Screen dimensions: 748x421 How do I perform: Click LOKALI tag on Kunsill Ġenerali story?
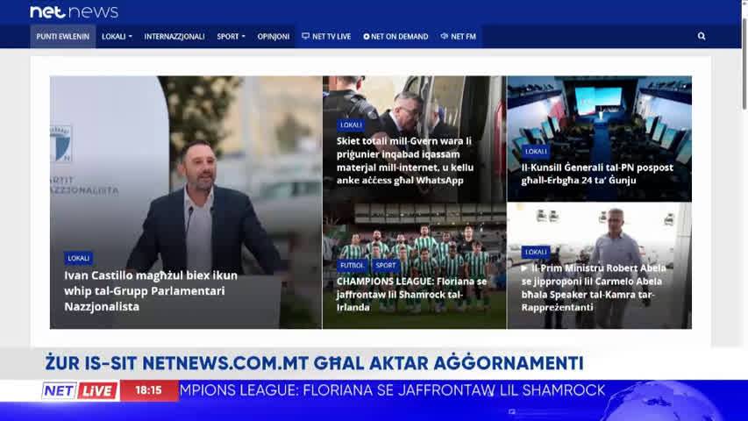click(536, 152)
